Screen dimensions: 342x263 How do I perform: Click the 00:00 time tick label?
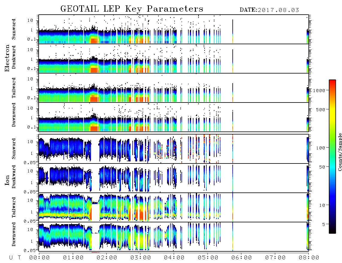40,258
